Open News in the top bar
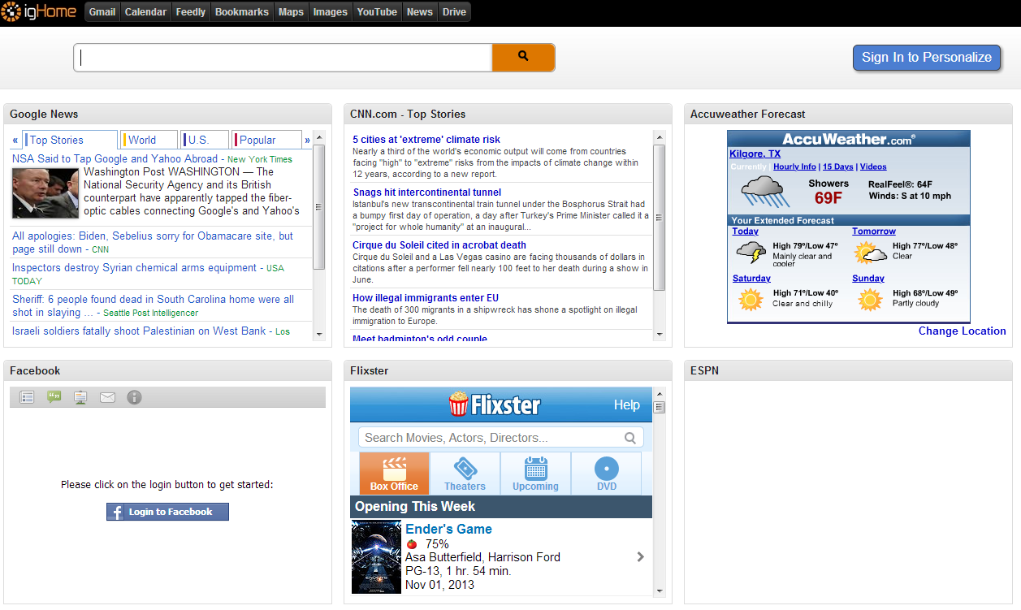Screen dimensions: 1021x610 (x=420, y=12)
